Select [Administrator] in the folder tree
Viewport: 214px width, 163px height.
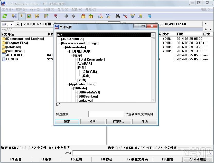tap(76, 47)
